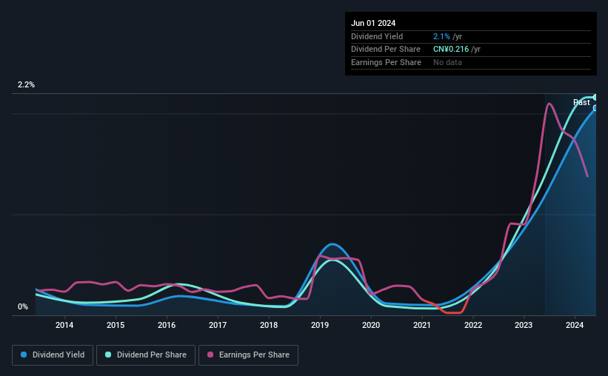Toggle the Dividend Per Share legend button
This screenshot has height=376, width=608.
(x=146, y=355)
